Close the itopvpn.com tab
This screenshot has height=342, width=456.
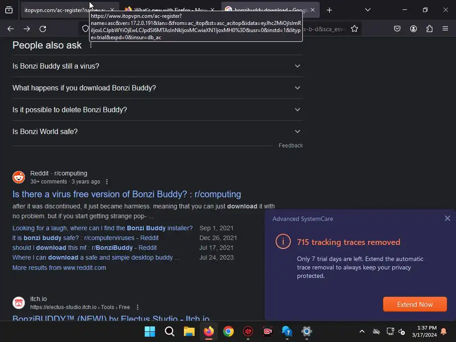[x=112, y=10]
